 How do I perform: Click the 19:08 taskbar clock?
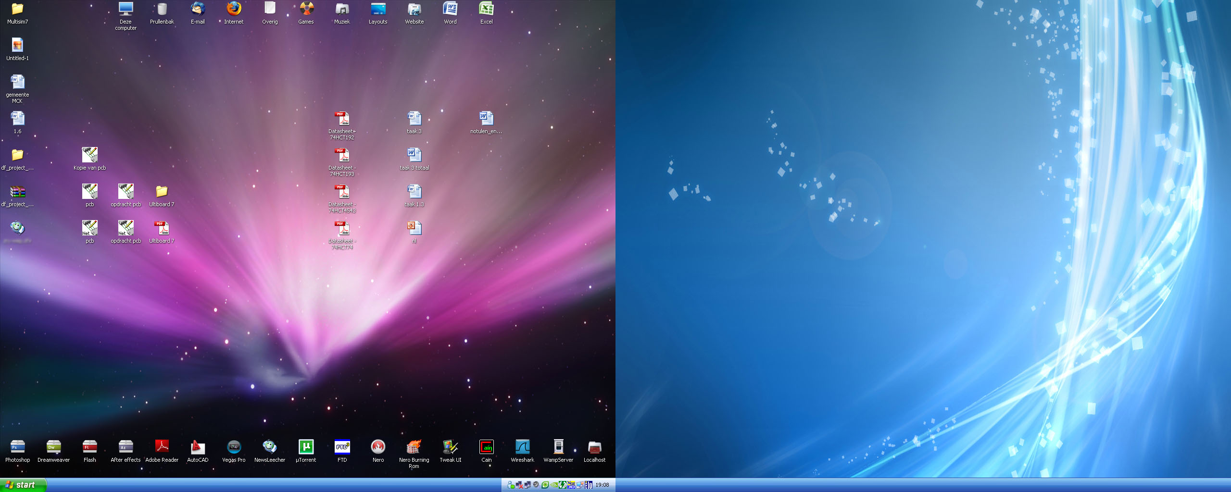[x=602, y=485]
